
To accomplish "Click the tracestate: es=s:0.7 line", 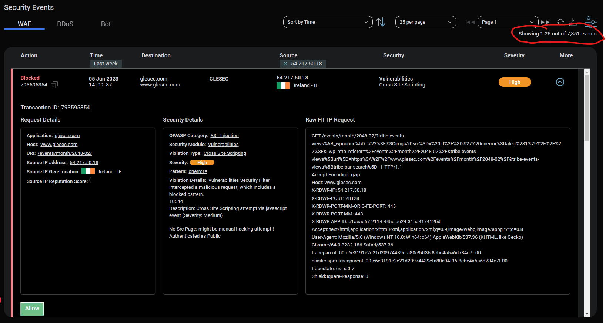I will coord(333,269).
